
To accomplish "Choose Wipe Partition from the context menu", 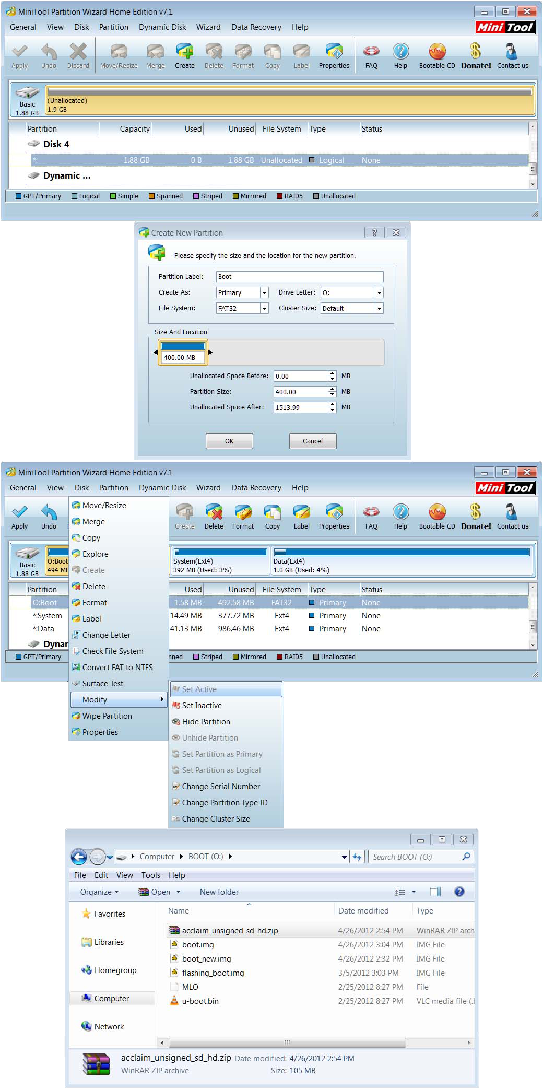I will [x=107, y=716].
